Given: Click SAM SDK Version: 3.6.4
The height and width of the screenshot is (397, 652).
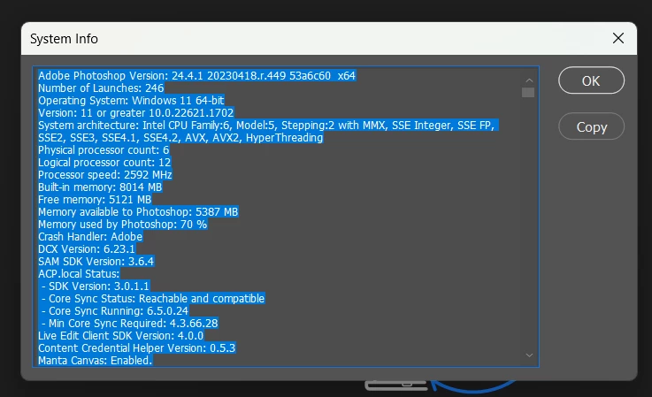Looking at the screenshot, I should point(96,262).
